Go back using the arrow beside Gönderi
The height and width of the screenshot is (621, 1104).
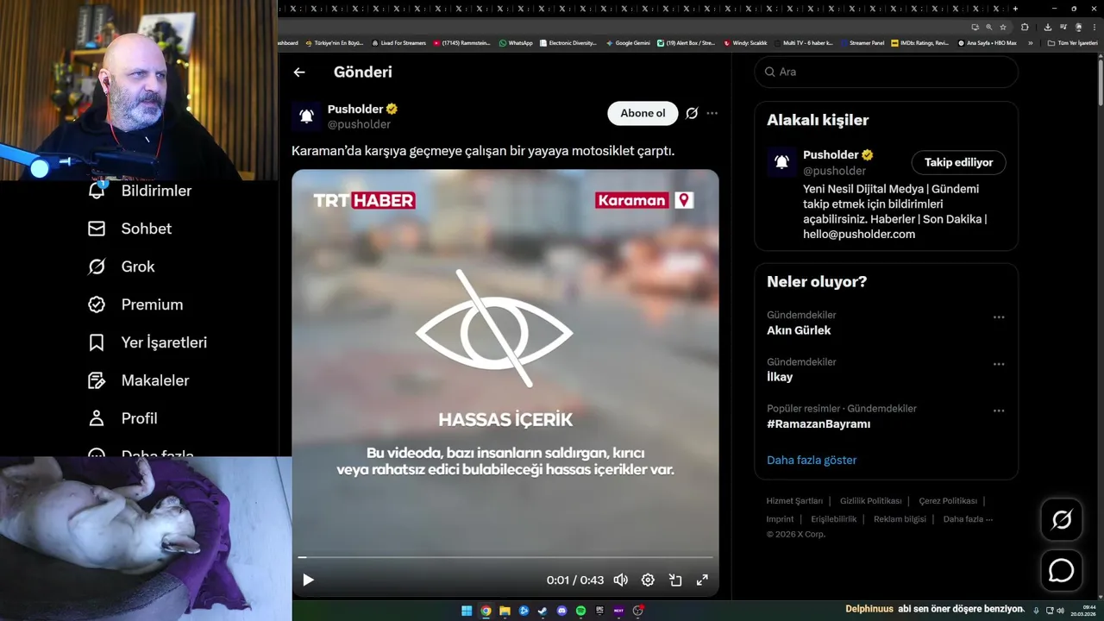299,72
